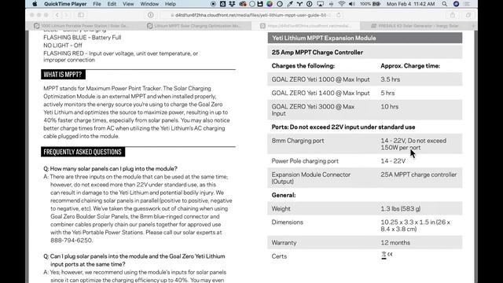Click the 1.3 lbs (583 g) weight value
This screenshot has width=503, height=283.
pos(400,208)
